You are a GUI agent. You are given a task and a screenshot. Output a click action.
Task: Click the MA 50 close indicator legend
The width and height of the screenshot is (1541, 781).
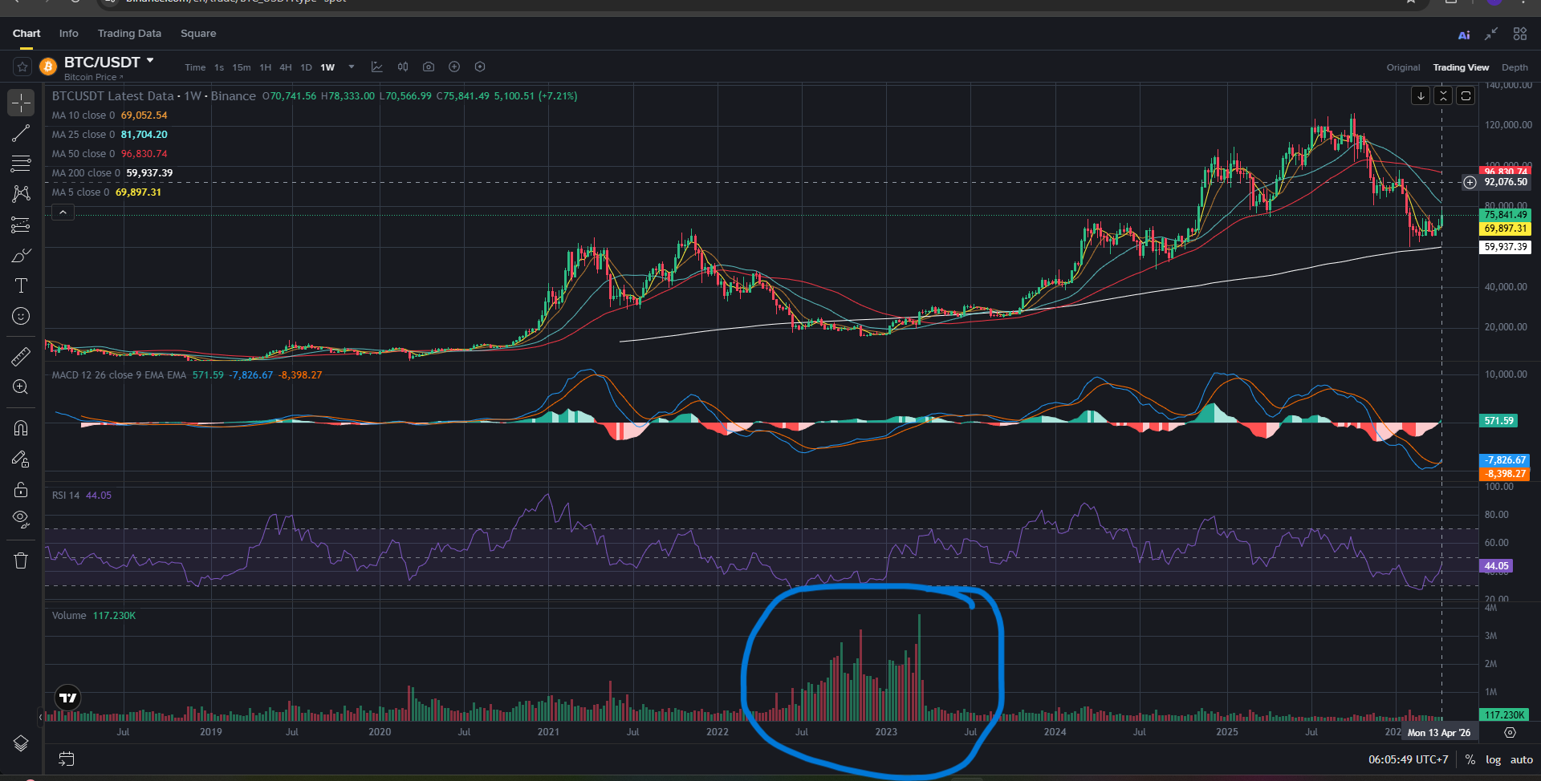(110, 154)
